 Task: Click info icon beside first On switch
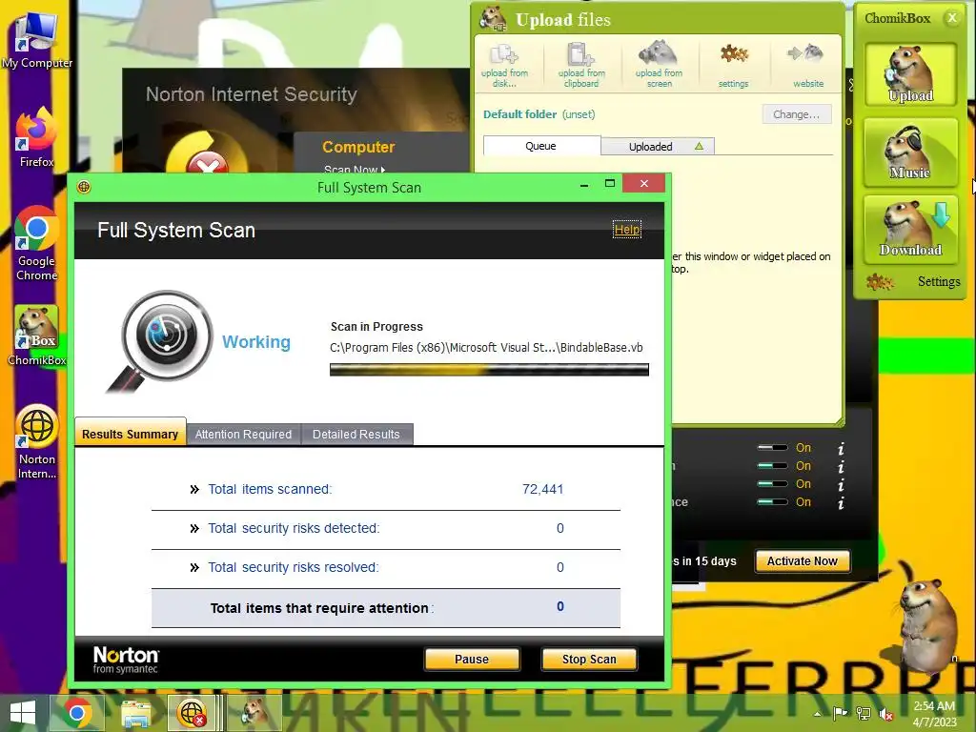click(x=841, y=448)
